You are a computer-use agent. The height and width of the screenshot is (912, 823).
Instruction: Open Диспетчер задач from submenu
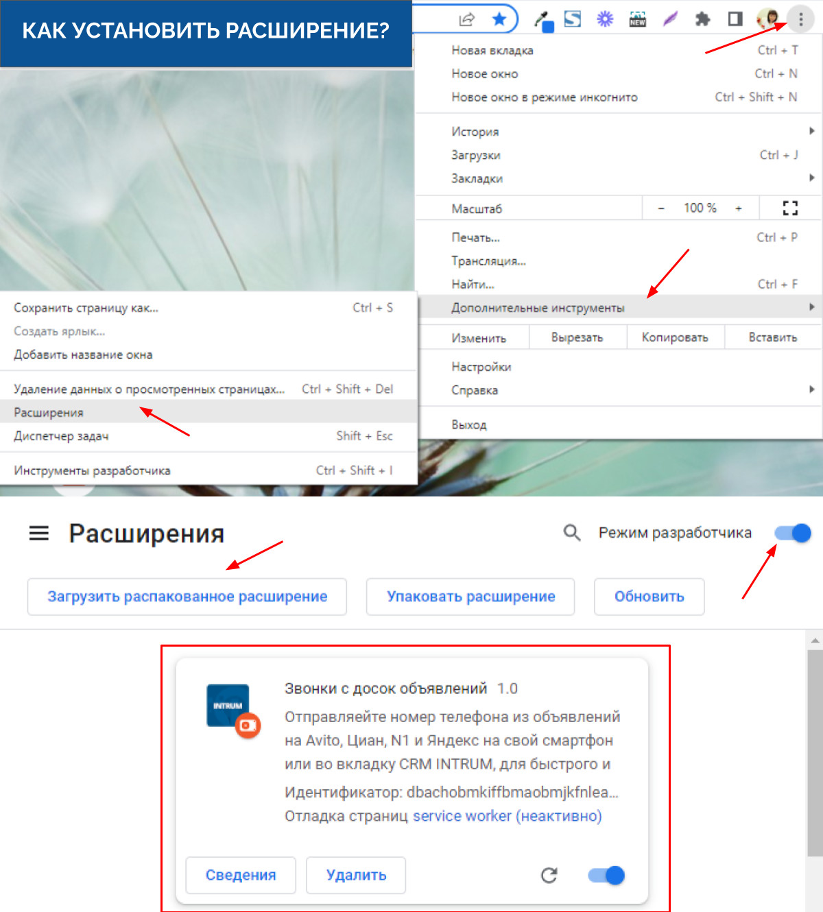pos(208,435)
